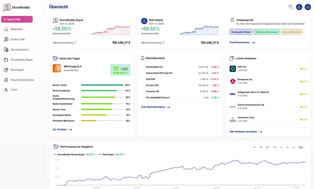
Task: Click the Letzte Analysen header icon
Action: pos(232,58)
